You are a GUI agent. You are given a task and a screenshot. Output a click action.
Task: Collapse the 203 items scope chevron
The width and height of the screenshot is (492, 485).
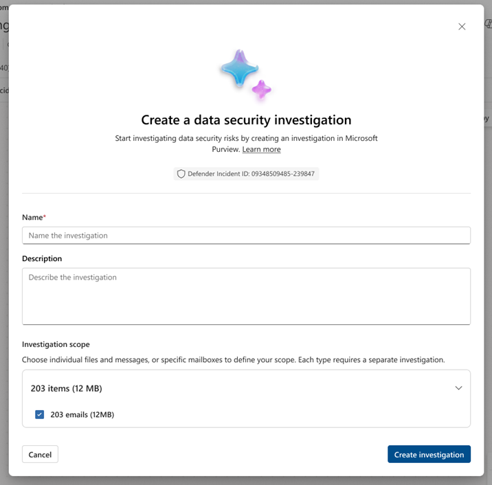[x=458, y=388]
